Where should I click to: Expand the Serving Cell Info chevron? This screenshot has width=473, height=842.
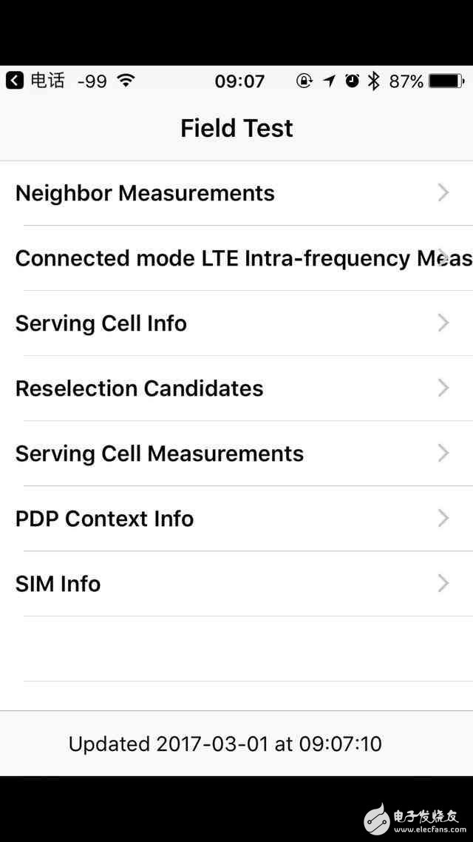click(x=443, y=323)
